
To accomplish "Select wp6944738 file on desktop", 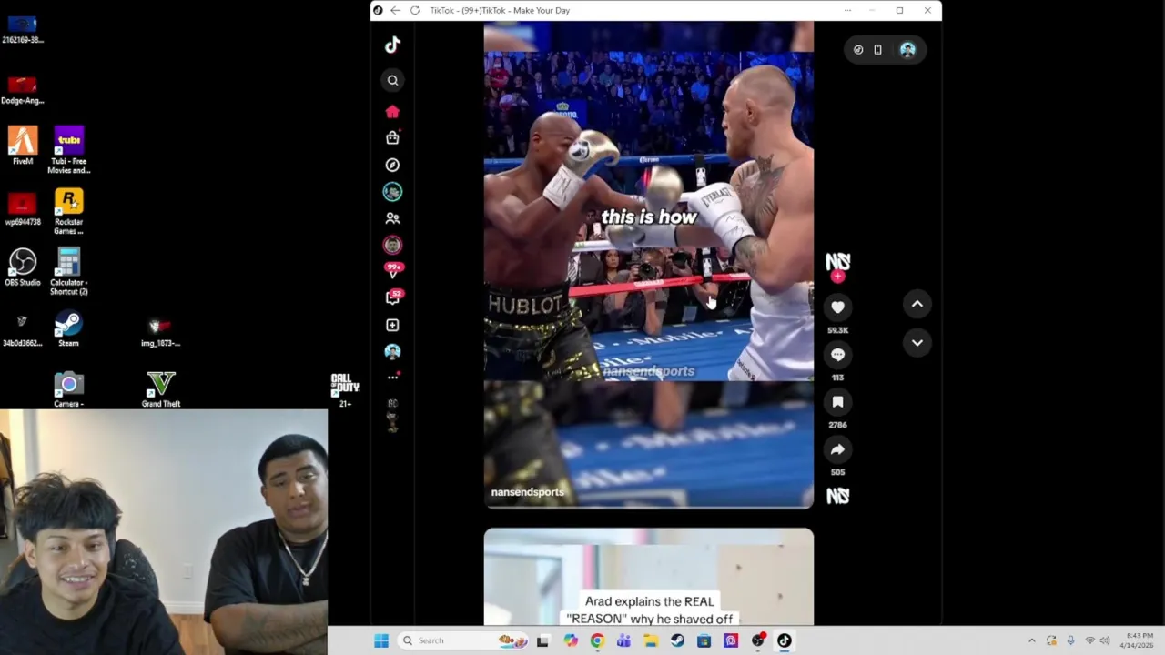I will [23, 207].
